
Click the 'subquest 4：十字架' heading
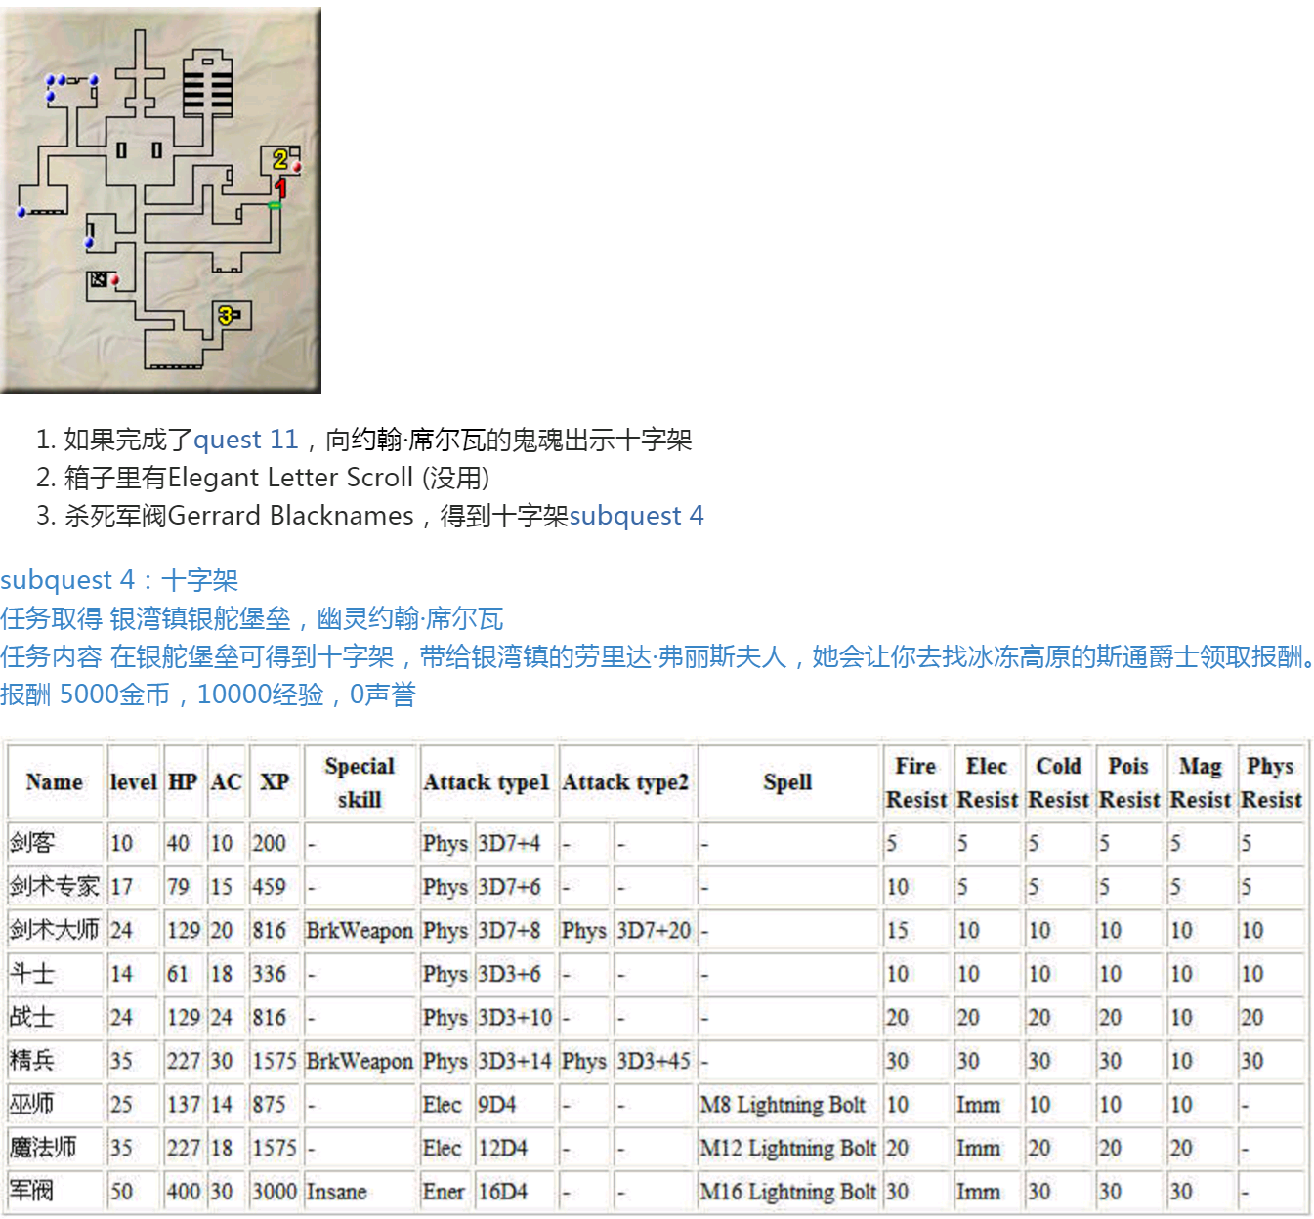(x=119, y=580)
